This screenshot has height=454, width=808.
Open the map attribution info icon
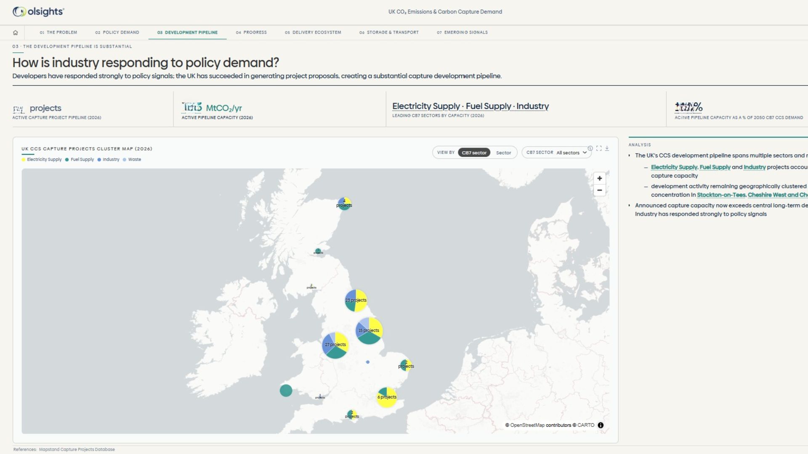601,425
